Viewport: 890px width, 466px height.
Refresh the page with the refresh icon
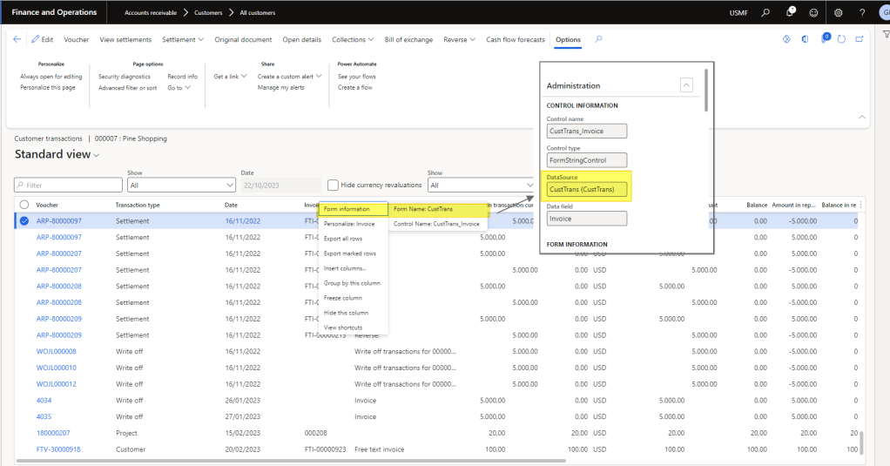(841, 39)
